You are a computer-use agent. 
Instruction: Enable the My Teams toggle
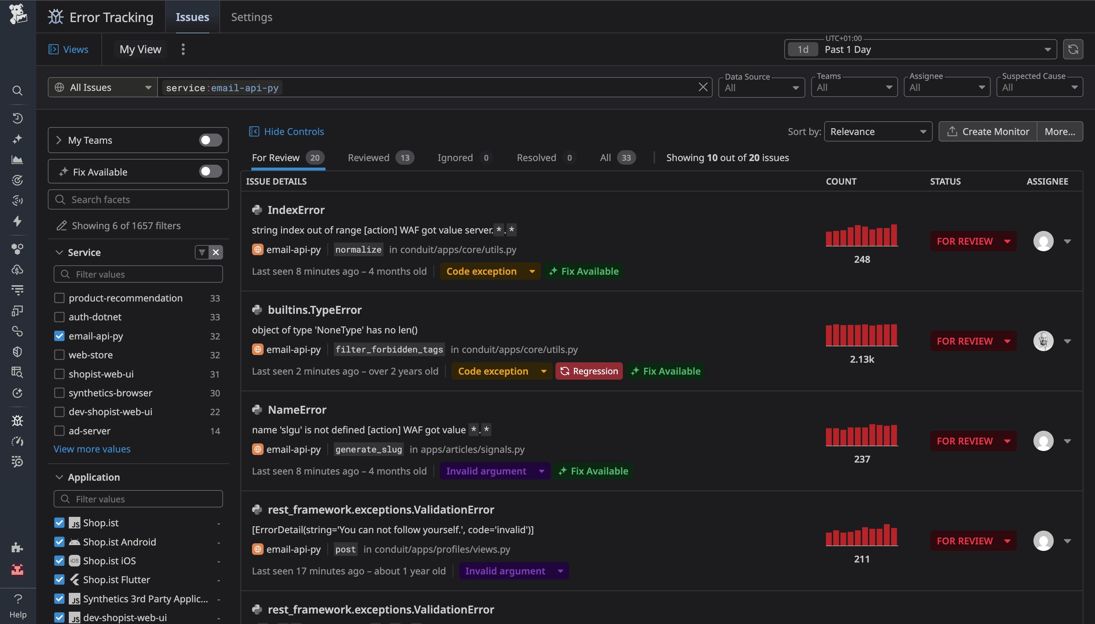[x=210, y=140]
